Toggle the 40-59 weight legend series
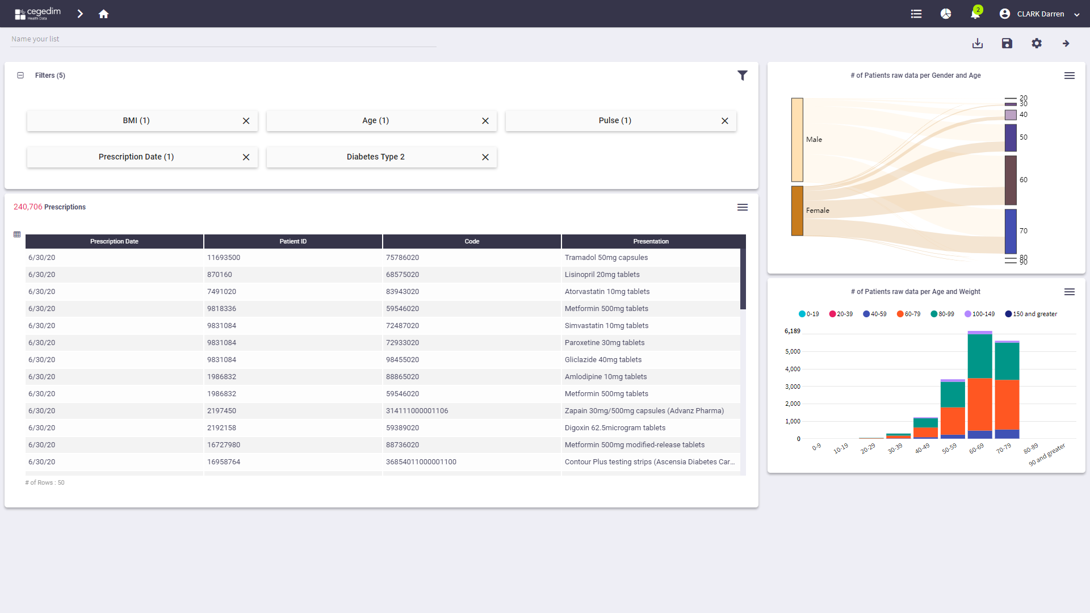Viewport: 1090px width, 613px height. [x=874, y=314]
